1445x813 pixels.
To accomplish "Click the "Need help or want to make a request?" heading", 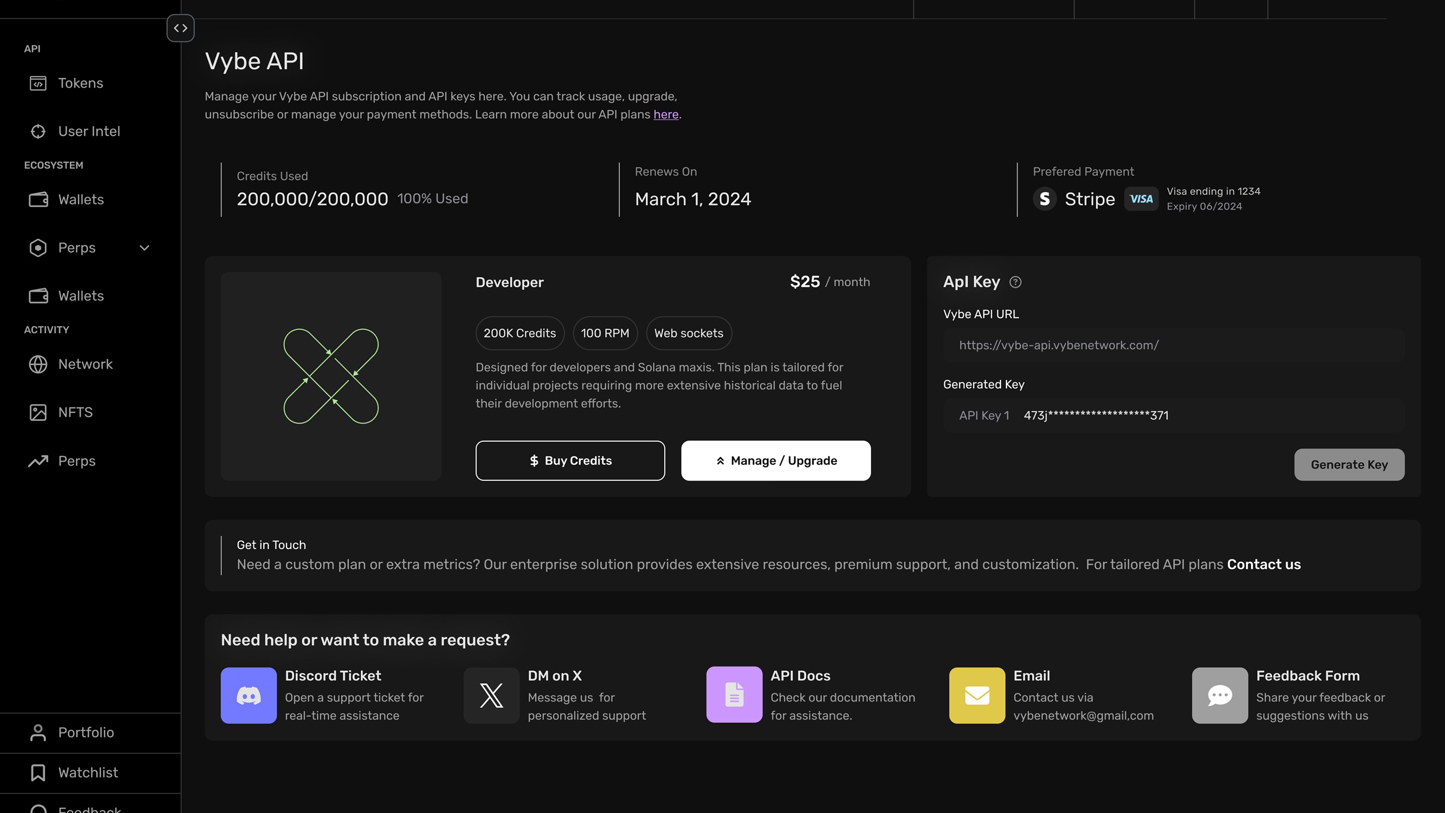I will [365, 640].
